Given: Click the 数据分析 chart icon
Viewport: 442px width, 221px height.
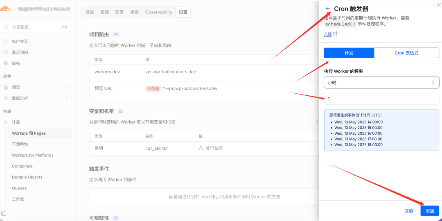Looking at the screenshot, I should click(x=6, y=98).
